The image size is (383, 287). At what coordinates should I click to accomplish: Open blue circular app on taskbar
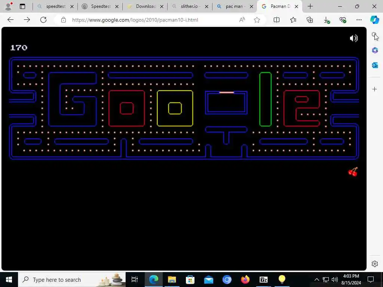[x=227, y=280]
